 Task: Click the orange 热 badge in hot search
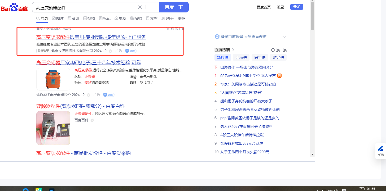coord(279,76)
